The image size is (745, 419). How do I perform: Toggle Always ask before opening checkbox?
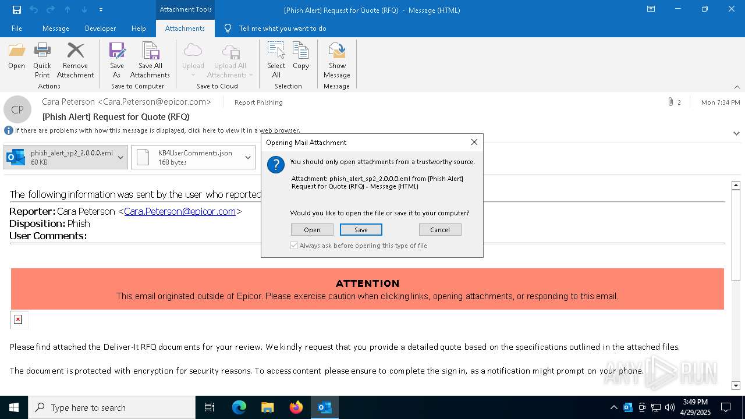(x=295, y=246)
